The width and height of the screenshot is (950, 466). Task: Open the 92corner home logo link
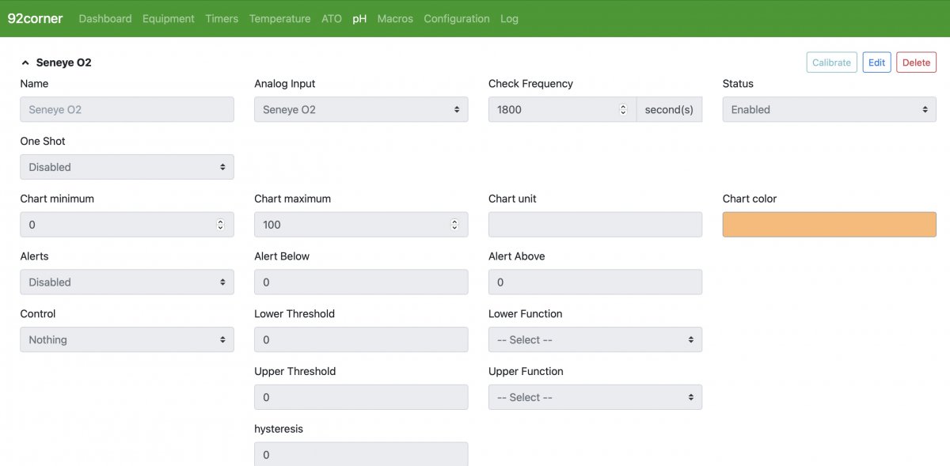point(35,18)
